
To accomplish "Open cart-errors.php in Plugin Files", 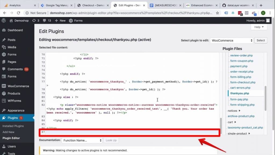I will [240, 88].
